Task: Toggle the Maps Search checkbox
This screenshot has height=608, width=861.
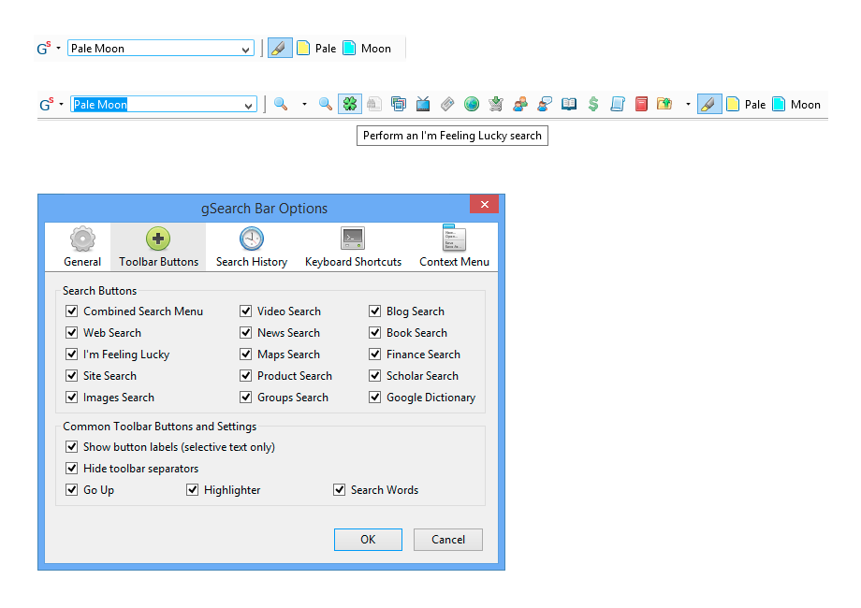Action: click(245, 354)
